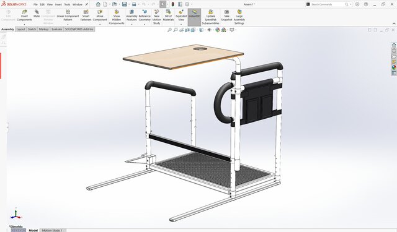The image size is (397, 232).
Task: Click the Exploded View tool
Action: click(181, 15)
